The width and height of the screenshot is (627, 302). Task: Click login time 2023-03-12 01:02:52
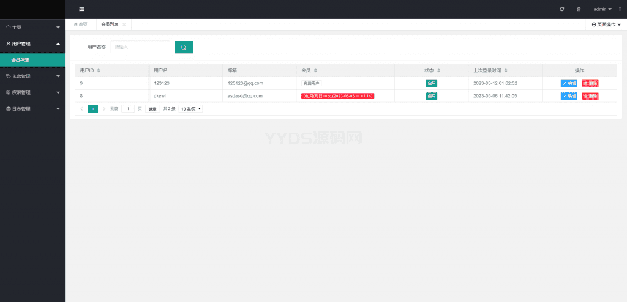tap(495, 83)
